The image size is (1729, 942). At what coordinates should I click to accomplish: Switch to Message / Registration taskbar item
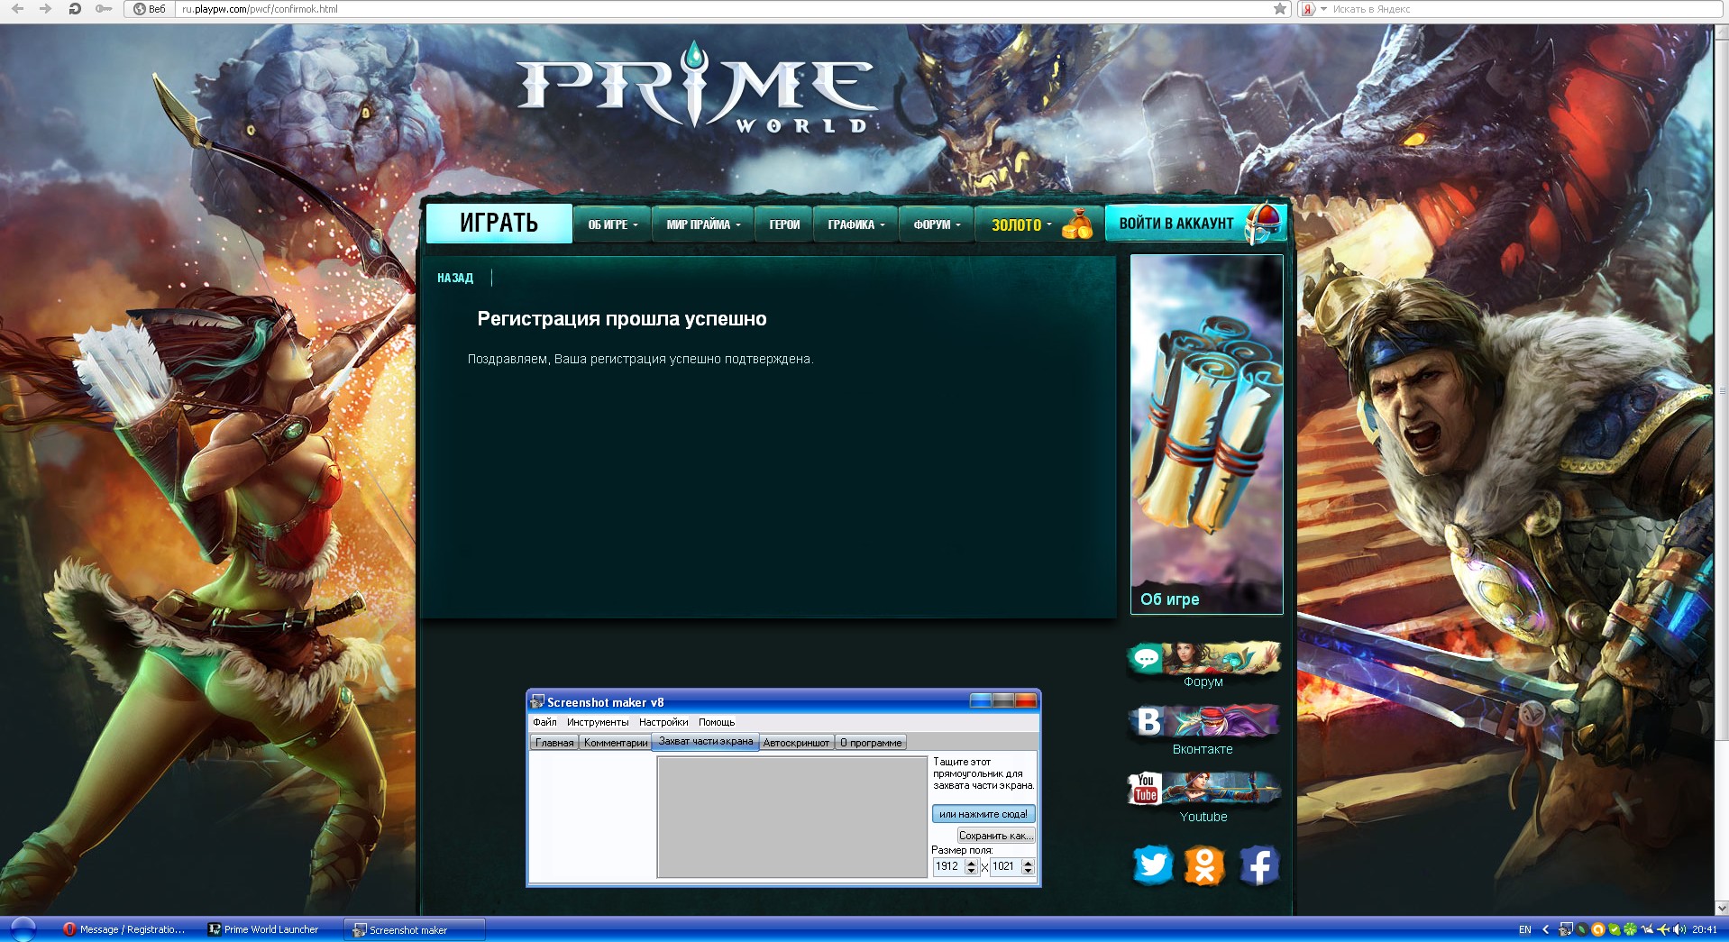[x=124, y=929]
